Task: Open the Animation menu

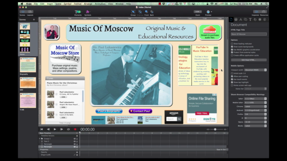Action: 100,4
